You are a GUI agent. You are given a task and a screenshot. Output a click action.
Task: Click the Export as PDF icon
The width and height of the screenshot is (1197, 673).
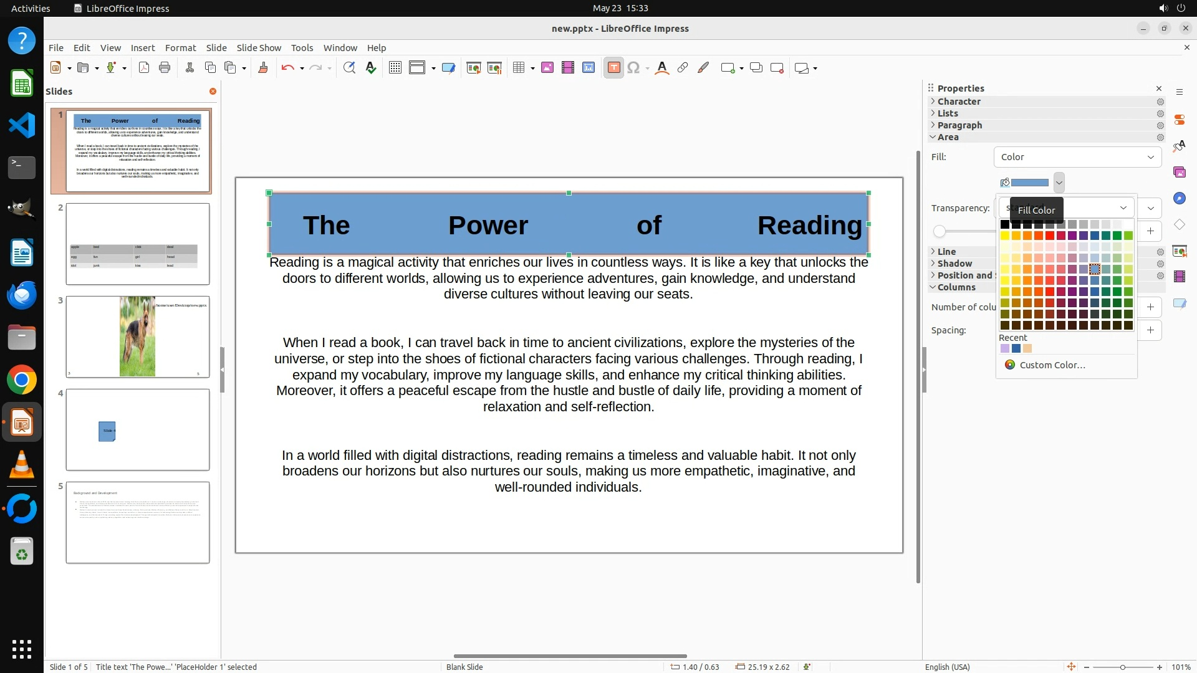click(144, 68)
